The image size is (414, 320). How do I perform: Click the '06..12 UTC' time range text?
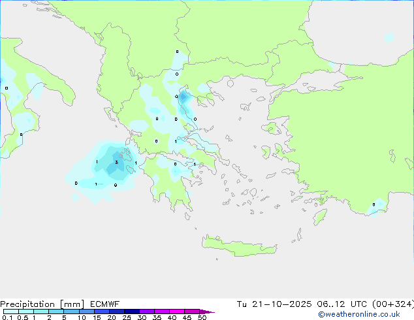tap(342, 304)
